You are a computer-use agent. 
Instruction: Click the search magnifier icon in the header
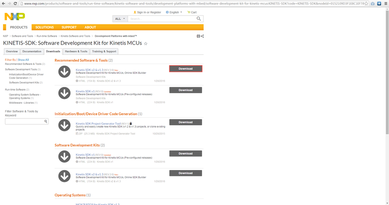[199, 19]
